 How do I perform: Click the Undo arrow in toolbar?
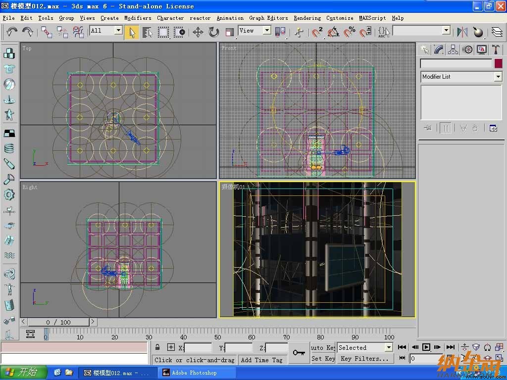coord(12,32)
